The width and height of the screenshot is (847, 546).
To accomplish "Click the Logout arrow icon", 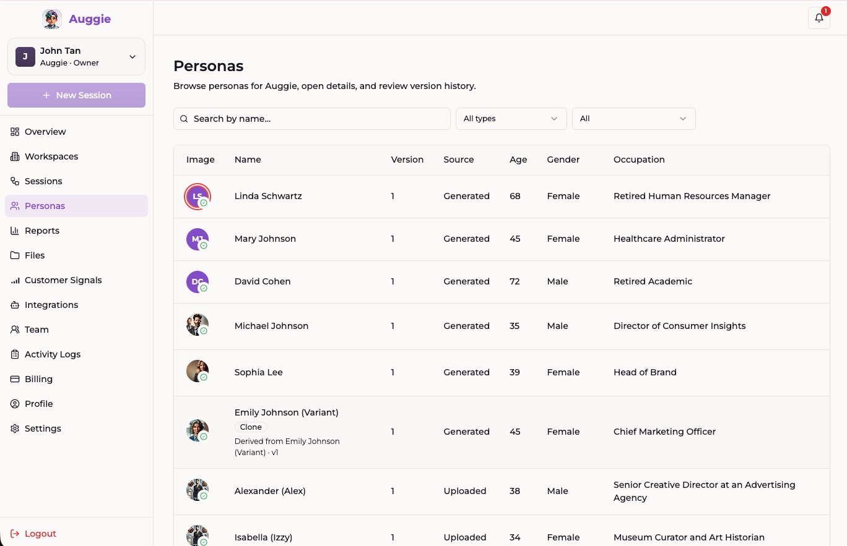I will 15,534.
